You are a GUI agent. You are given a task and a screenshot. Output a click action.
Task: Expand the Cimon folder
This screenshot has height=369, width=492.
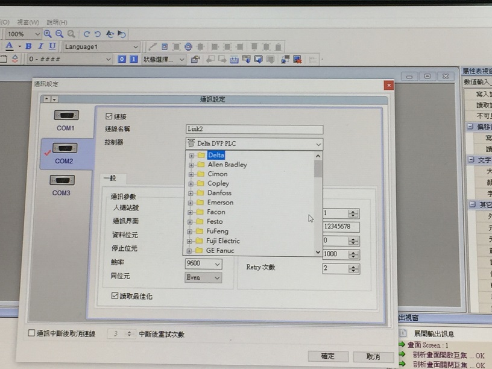pyautogui.click(x=191, y=174)
